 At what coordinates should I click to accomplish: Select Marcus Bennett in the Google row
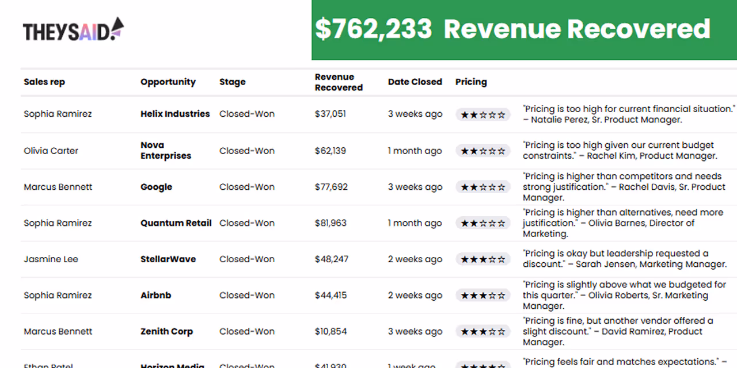(58, 187)
